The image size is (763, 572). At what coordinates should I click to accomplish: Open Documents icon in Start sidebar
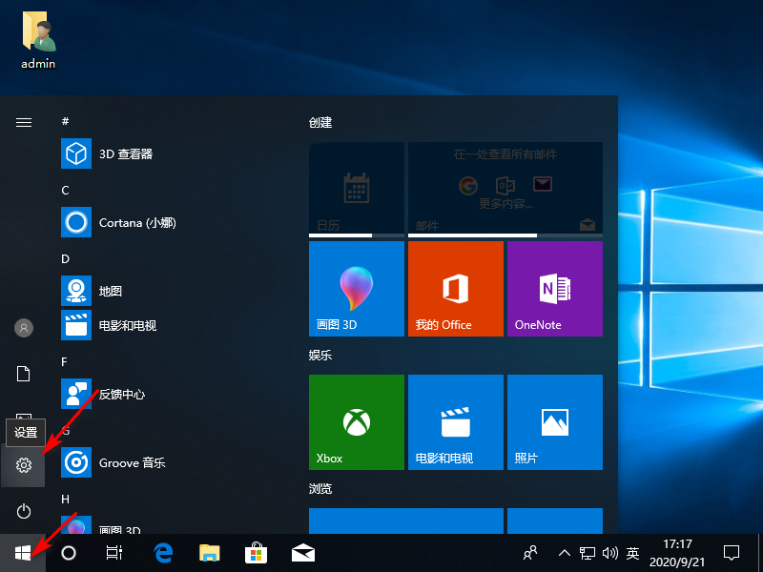click(x=24, y=374)
